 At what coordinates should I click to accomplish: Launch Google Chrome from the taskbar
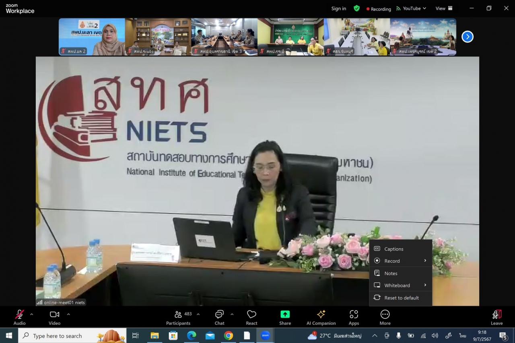tap(229, 335)
